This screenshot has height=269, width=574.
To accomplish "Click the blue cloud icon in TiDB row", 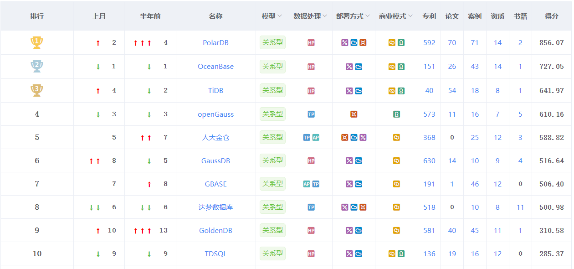I will pos(359,91).
